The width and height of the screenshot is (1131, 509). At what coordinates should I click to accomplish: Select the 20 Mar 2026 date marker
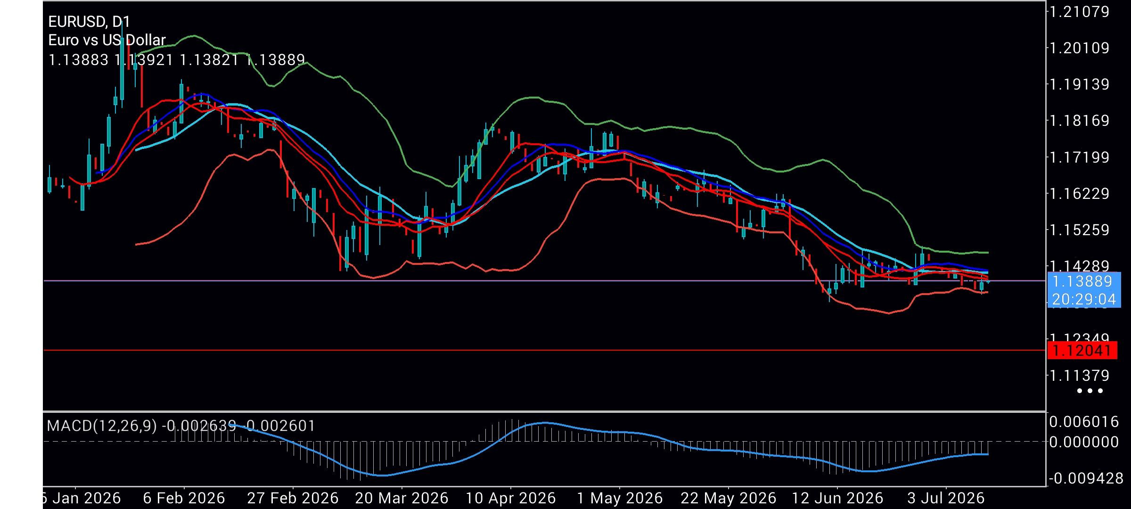pyautogui.click(x=402, y=498)
